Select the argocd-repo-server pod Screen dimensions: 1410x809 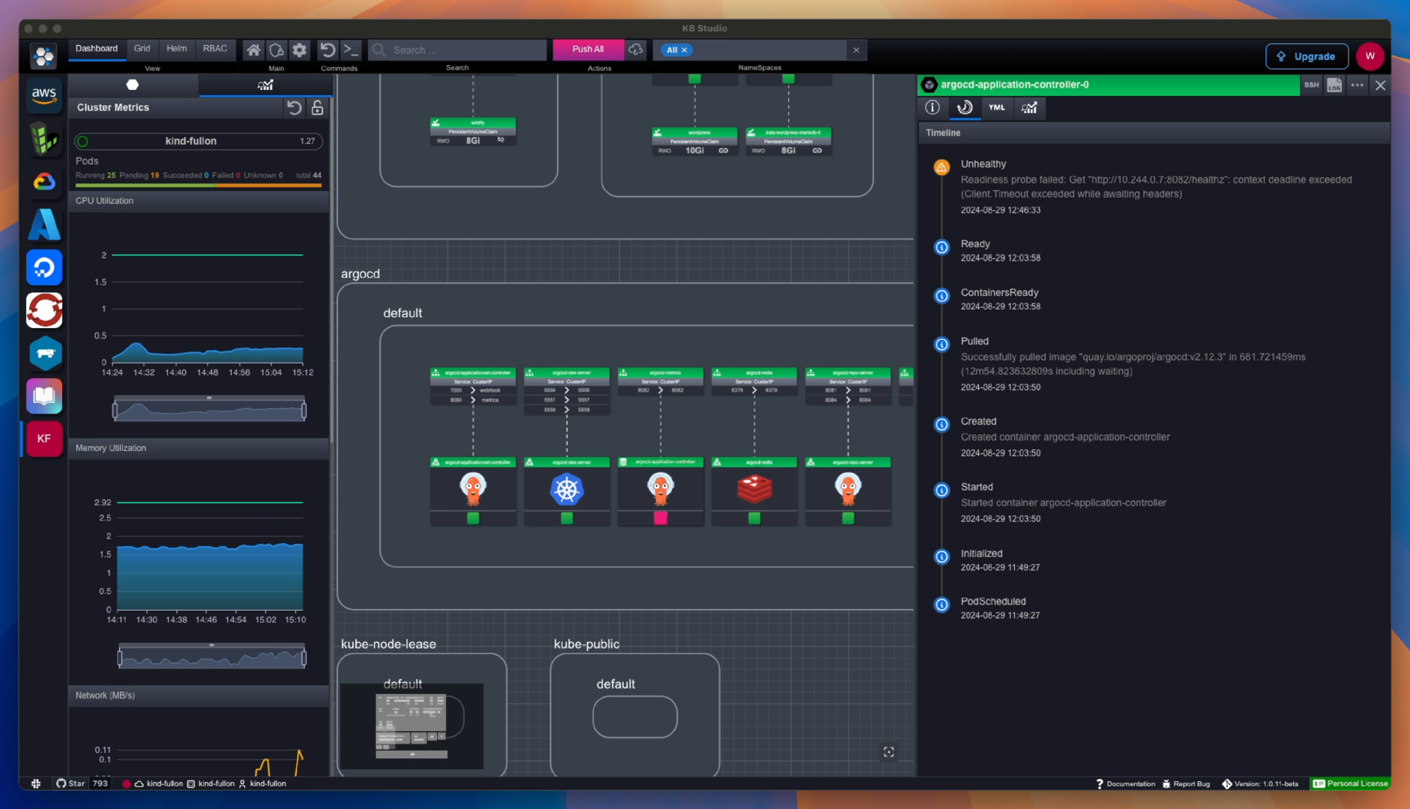tap(848, 491)
